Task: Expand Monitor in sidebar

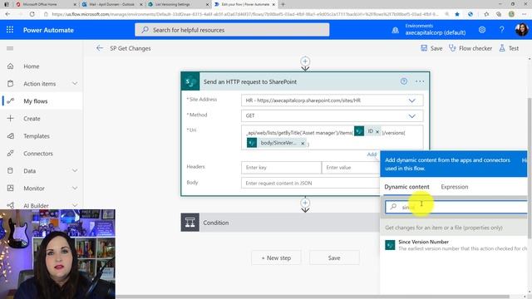Action: [75, 189]
